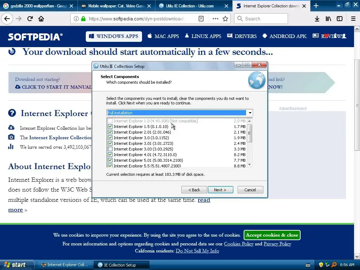This screenshot has height=270, width=360.
Task: Click the Softpedia user account icon
Action: 344,36
